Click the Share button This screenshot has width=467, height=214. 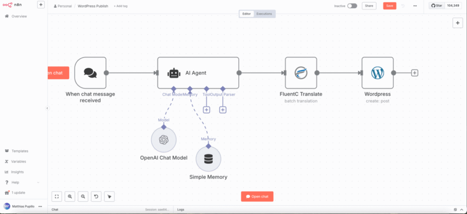point(369,6)
